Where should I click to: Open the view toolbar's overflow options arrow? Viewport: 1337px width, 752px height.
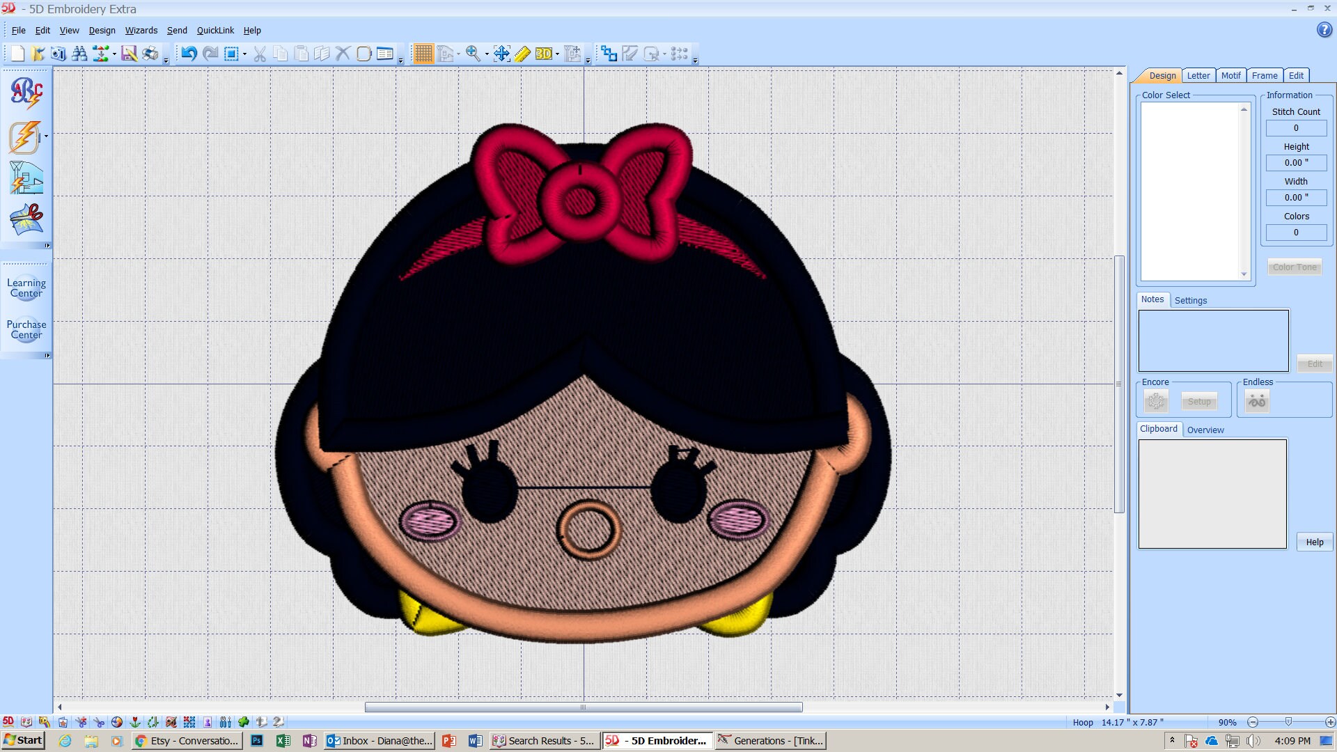click(588, 61)
